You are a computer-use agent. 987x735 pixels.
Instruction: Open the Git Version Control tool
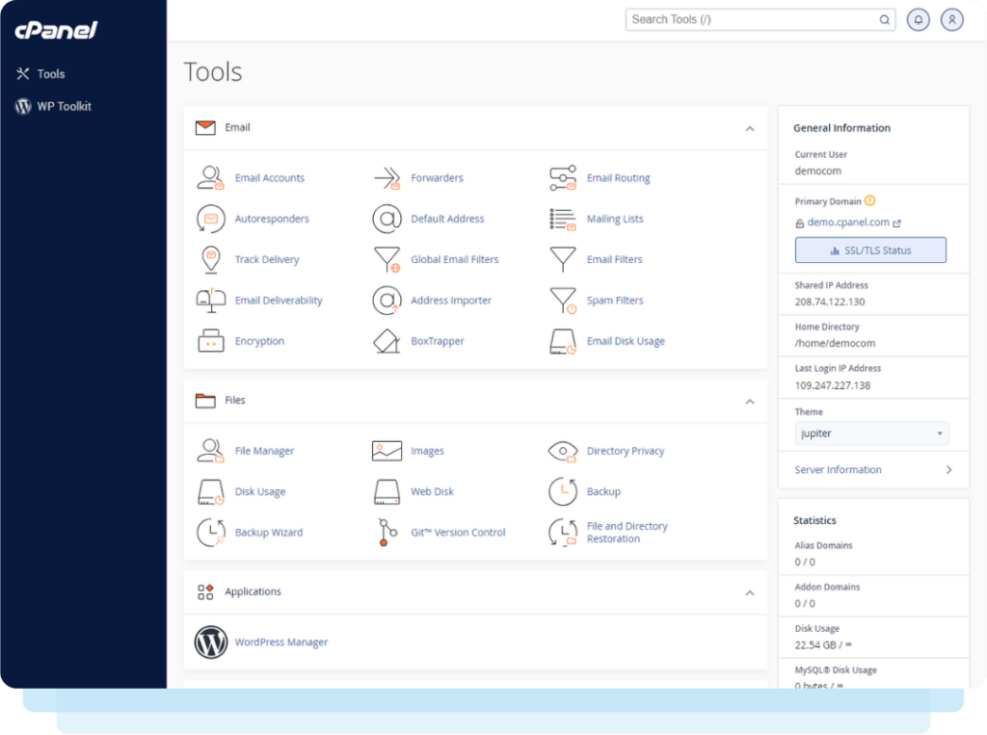point(457,532)
